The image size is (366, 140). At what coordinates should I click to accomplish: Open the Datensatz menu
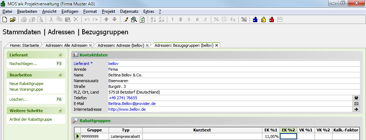click(129, 11)
